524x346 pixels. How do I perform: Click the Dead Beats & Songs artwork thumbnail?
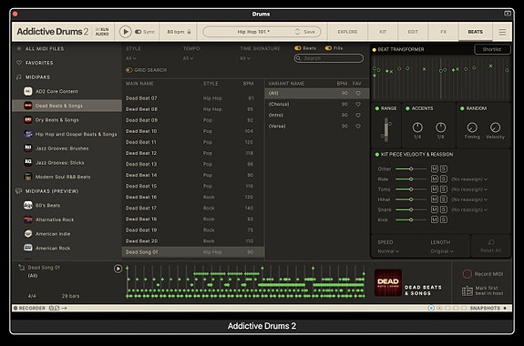(x=388, y=283)
